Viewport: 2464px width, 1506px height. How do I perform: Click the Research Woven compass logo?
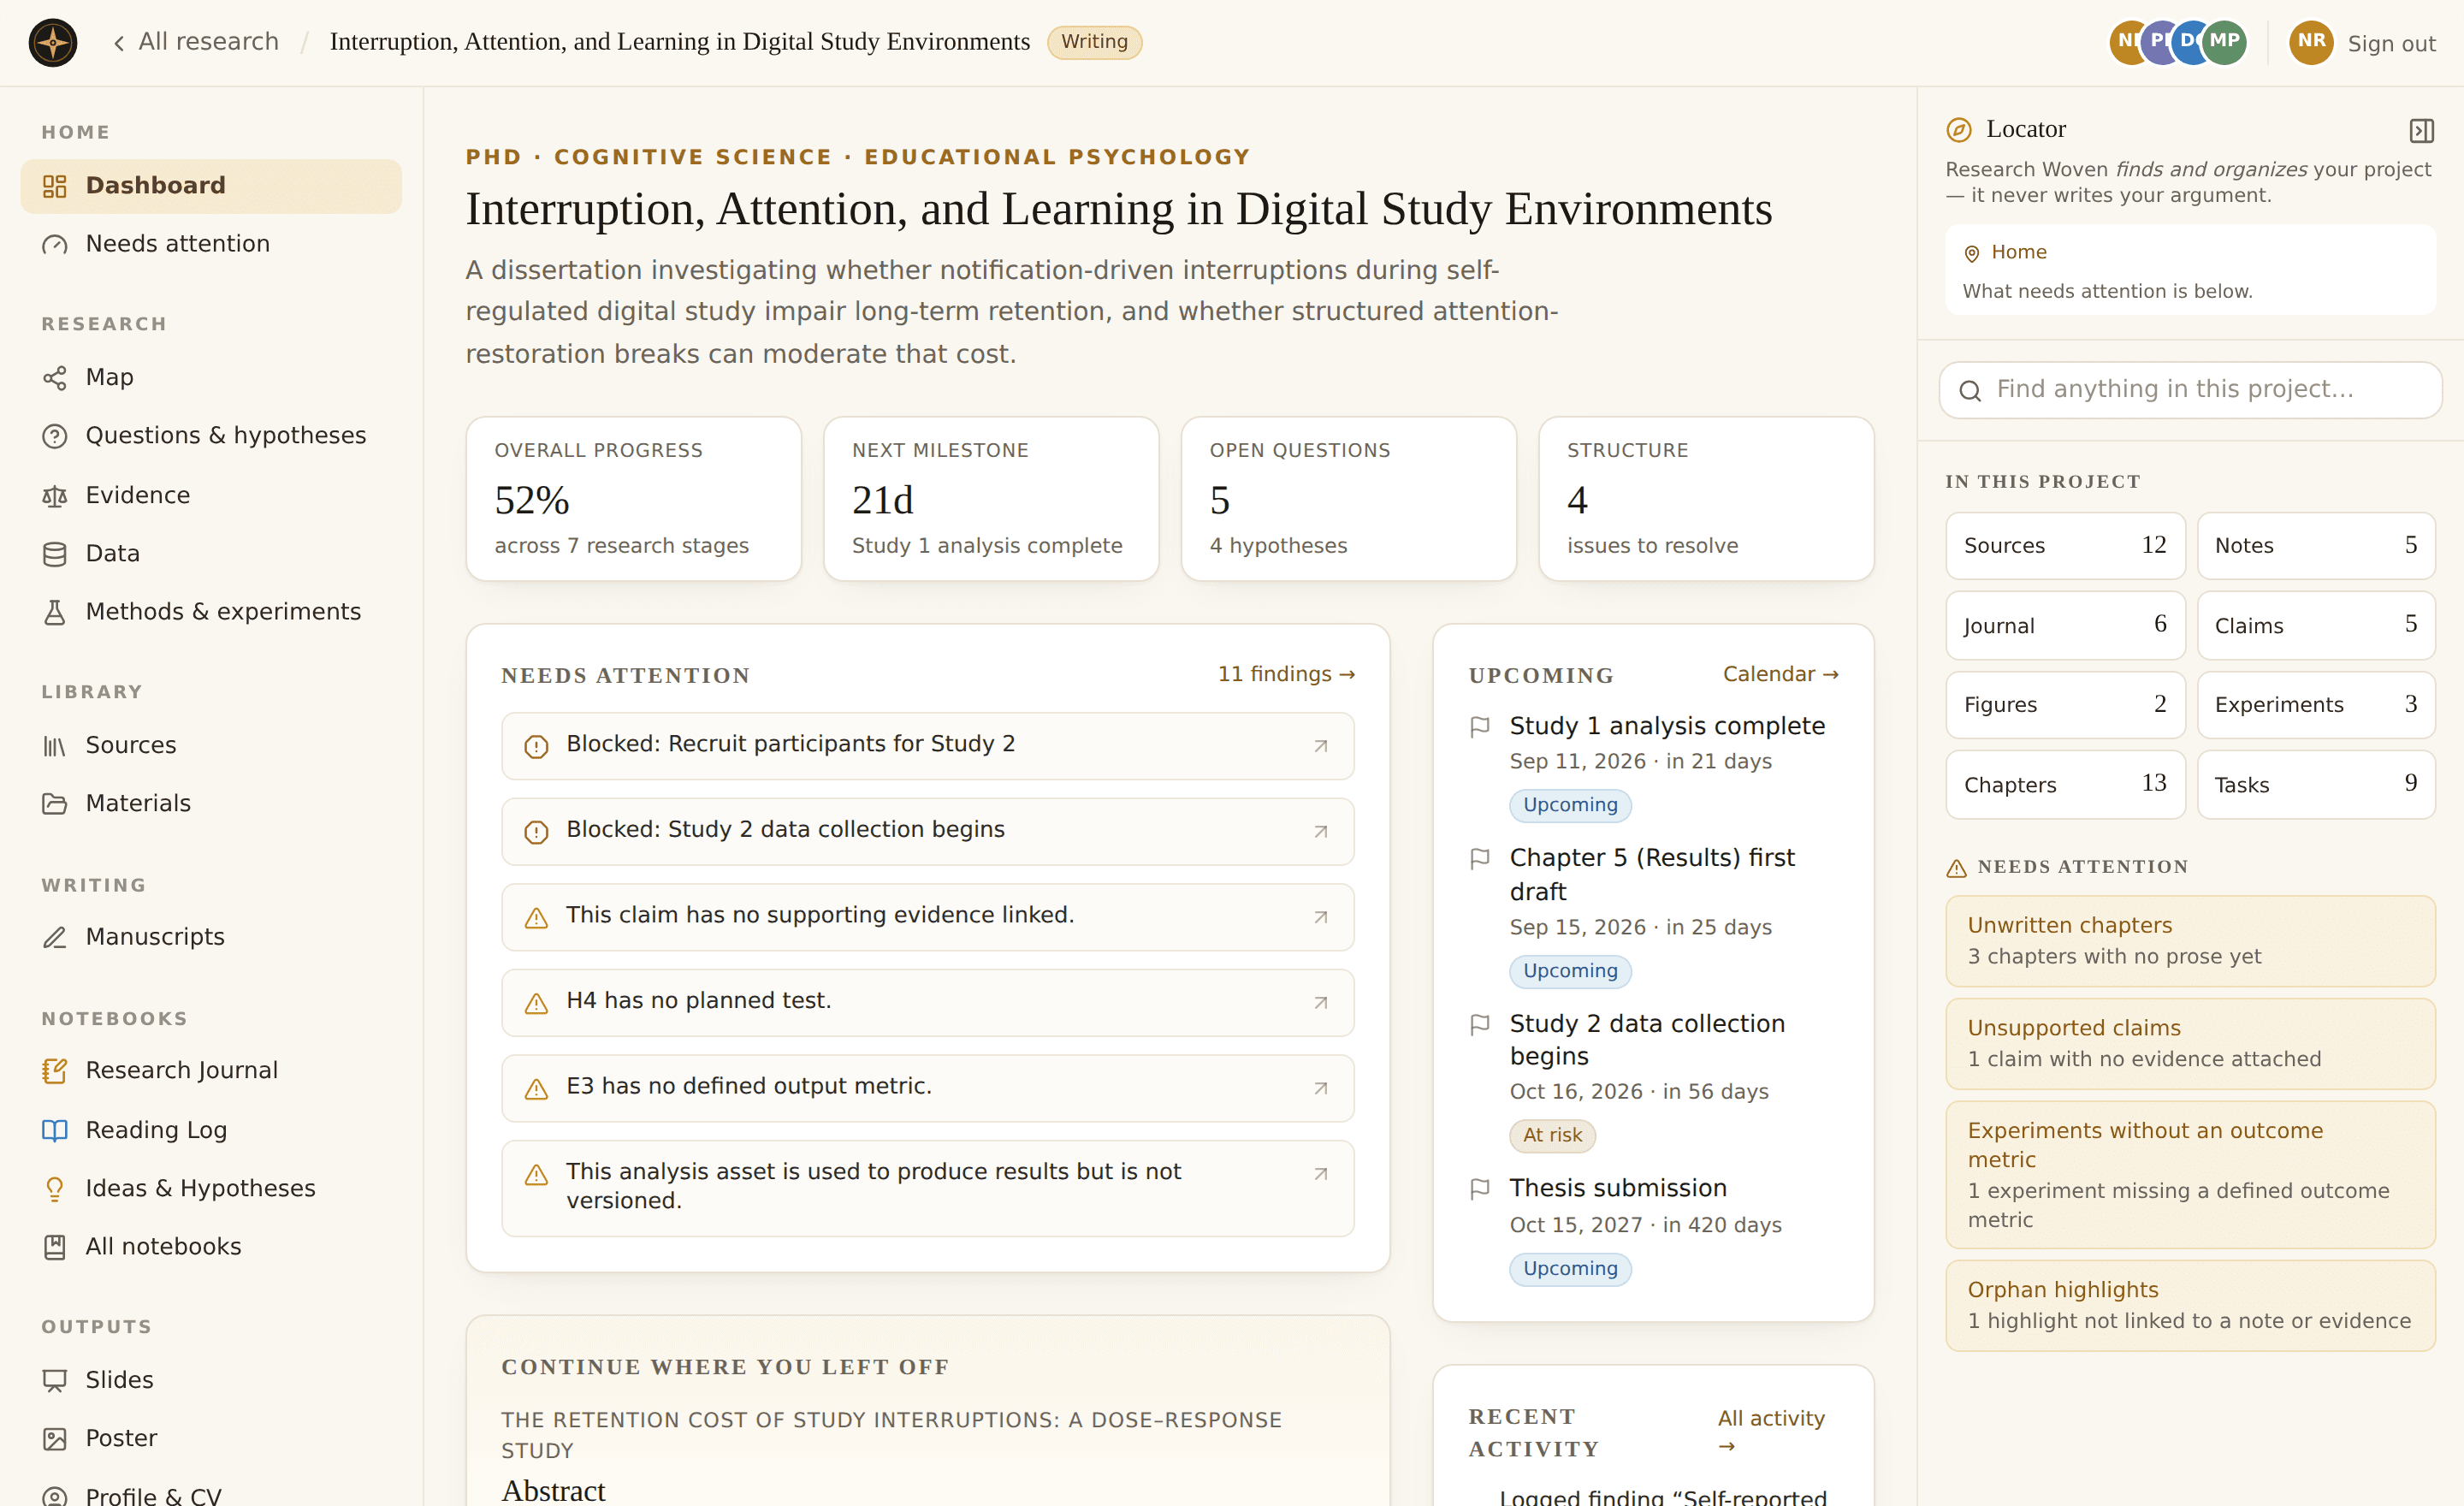tap(53, 42)
